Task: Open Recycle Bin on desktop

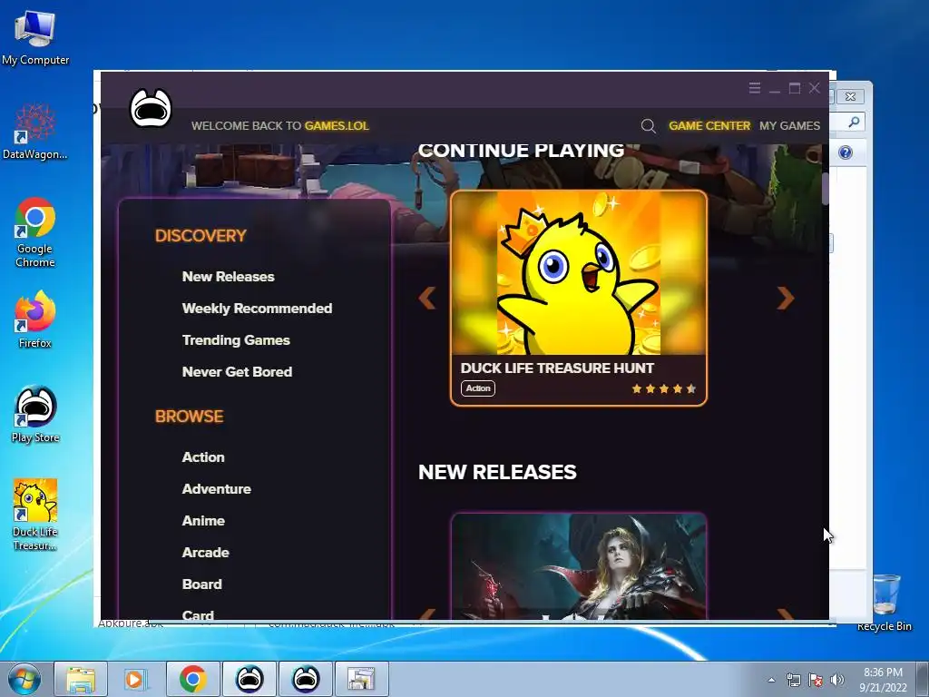Action: coord(885,603)
